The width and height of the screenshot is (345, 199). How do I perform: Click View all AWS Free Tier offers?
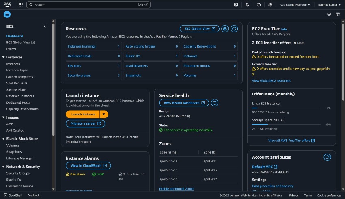coord(291,141)
